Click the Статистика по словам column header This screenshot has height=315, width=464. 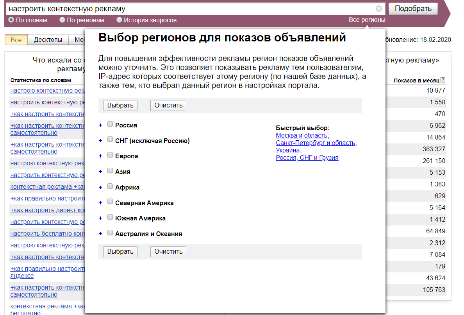click(x=41, y=80)
